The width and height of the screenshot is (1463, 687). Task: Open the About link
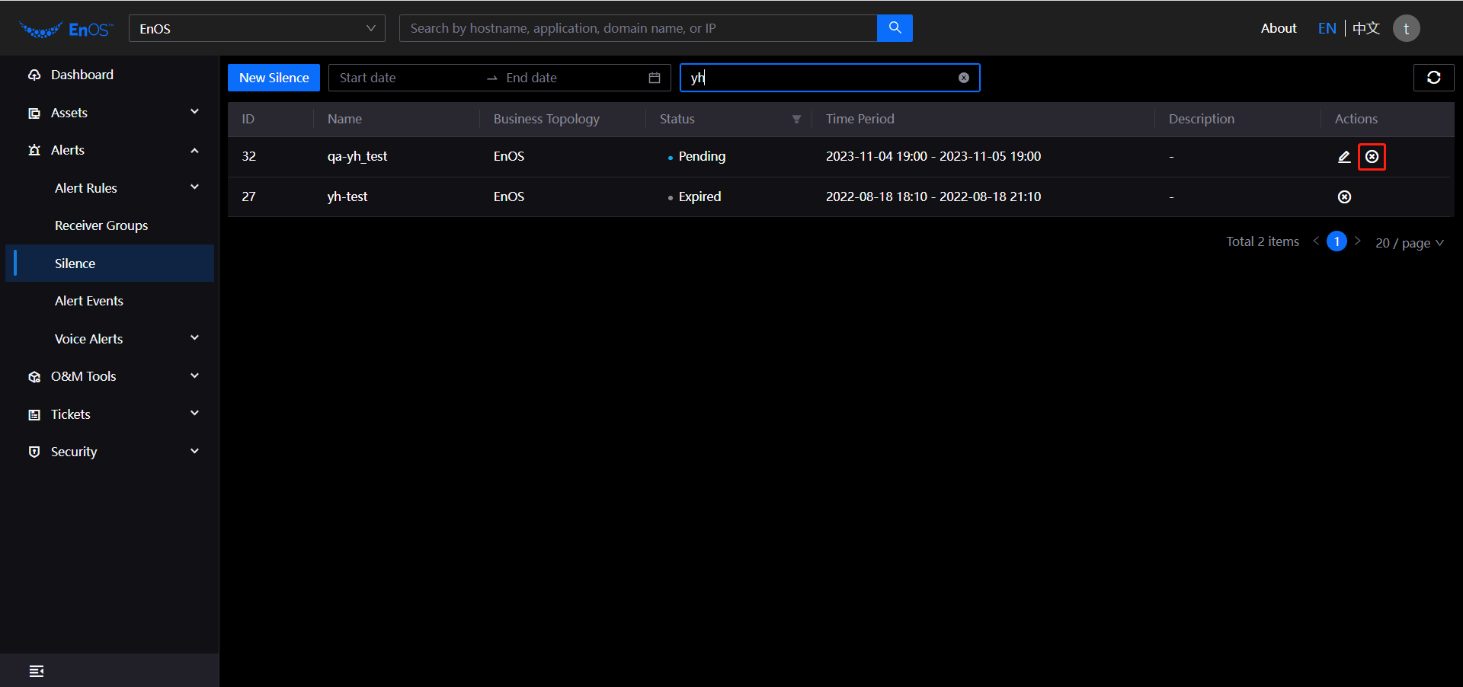(1279, 28)
